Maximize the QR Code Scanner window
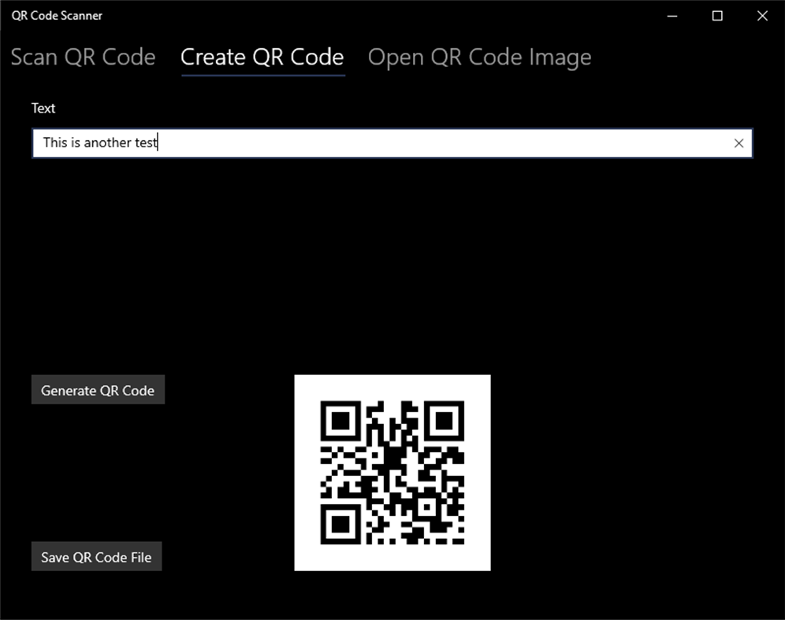 pyautogui.click(x=716, y=15)
